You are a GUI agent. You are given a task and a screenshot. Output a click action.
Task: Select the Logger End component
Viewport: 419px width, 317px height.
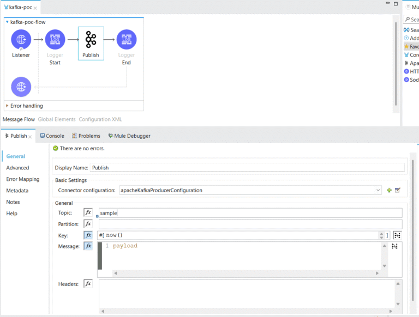click(127, 40)
